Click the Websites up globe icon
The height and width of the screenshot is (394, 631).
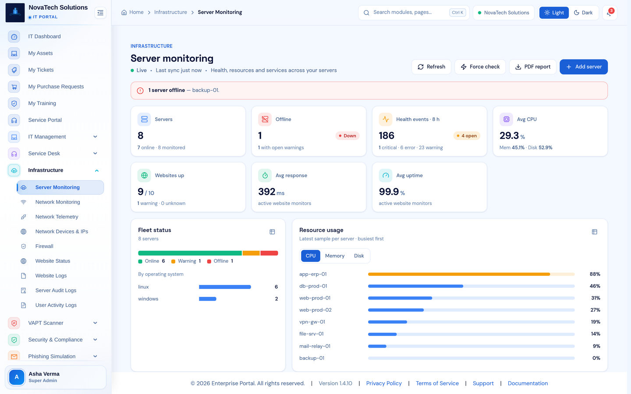tap(144, 176)
